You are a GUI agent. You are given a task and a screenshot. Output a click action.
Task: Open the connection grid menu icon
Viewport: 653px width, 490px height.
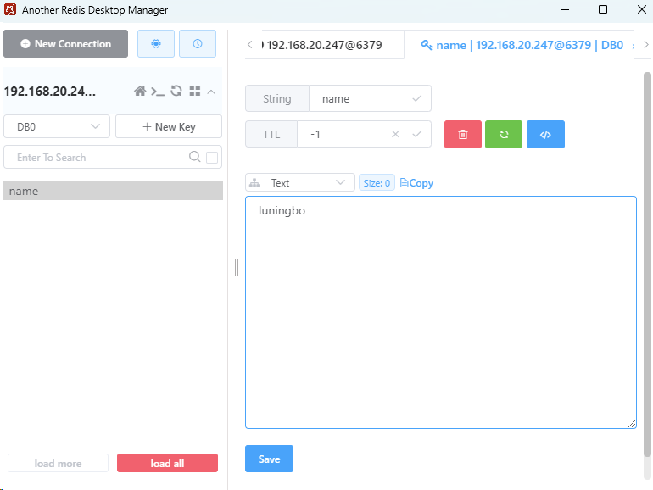195,91
